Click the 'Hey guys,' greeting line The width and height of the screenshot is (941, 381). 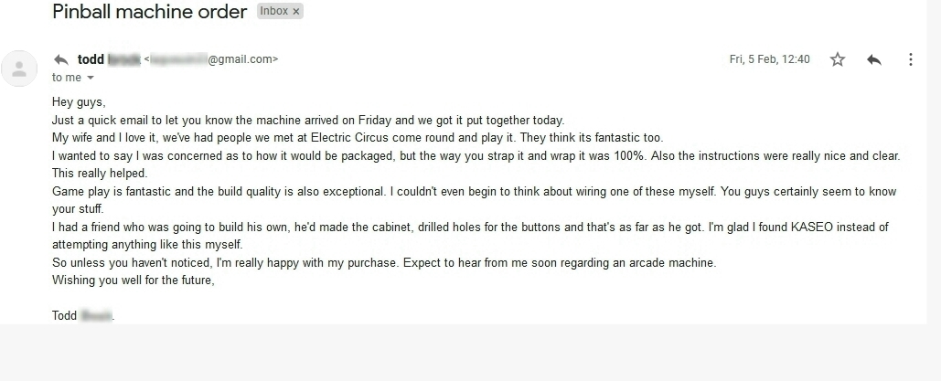coord(79,102)
